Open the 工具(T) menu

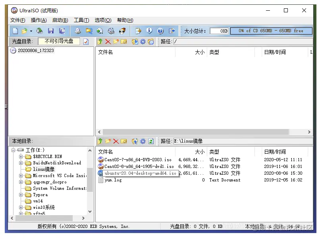[x=81, y=20]
